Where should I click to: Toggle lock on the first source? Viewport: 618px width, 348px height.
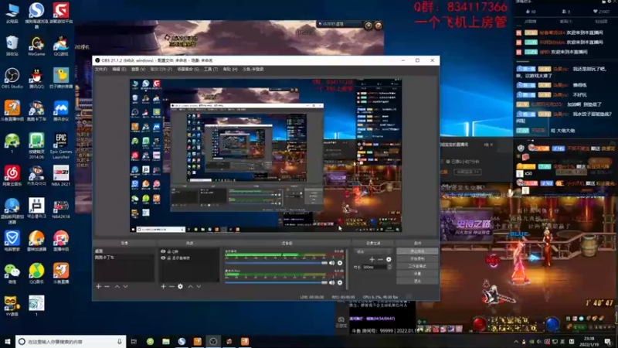(169, 251)
